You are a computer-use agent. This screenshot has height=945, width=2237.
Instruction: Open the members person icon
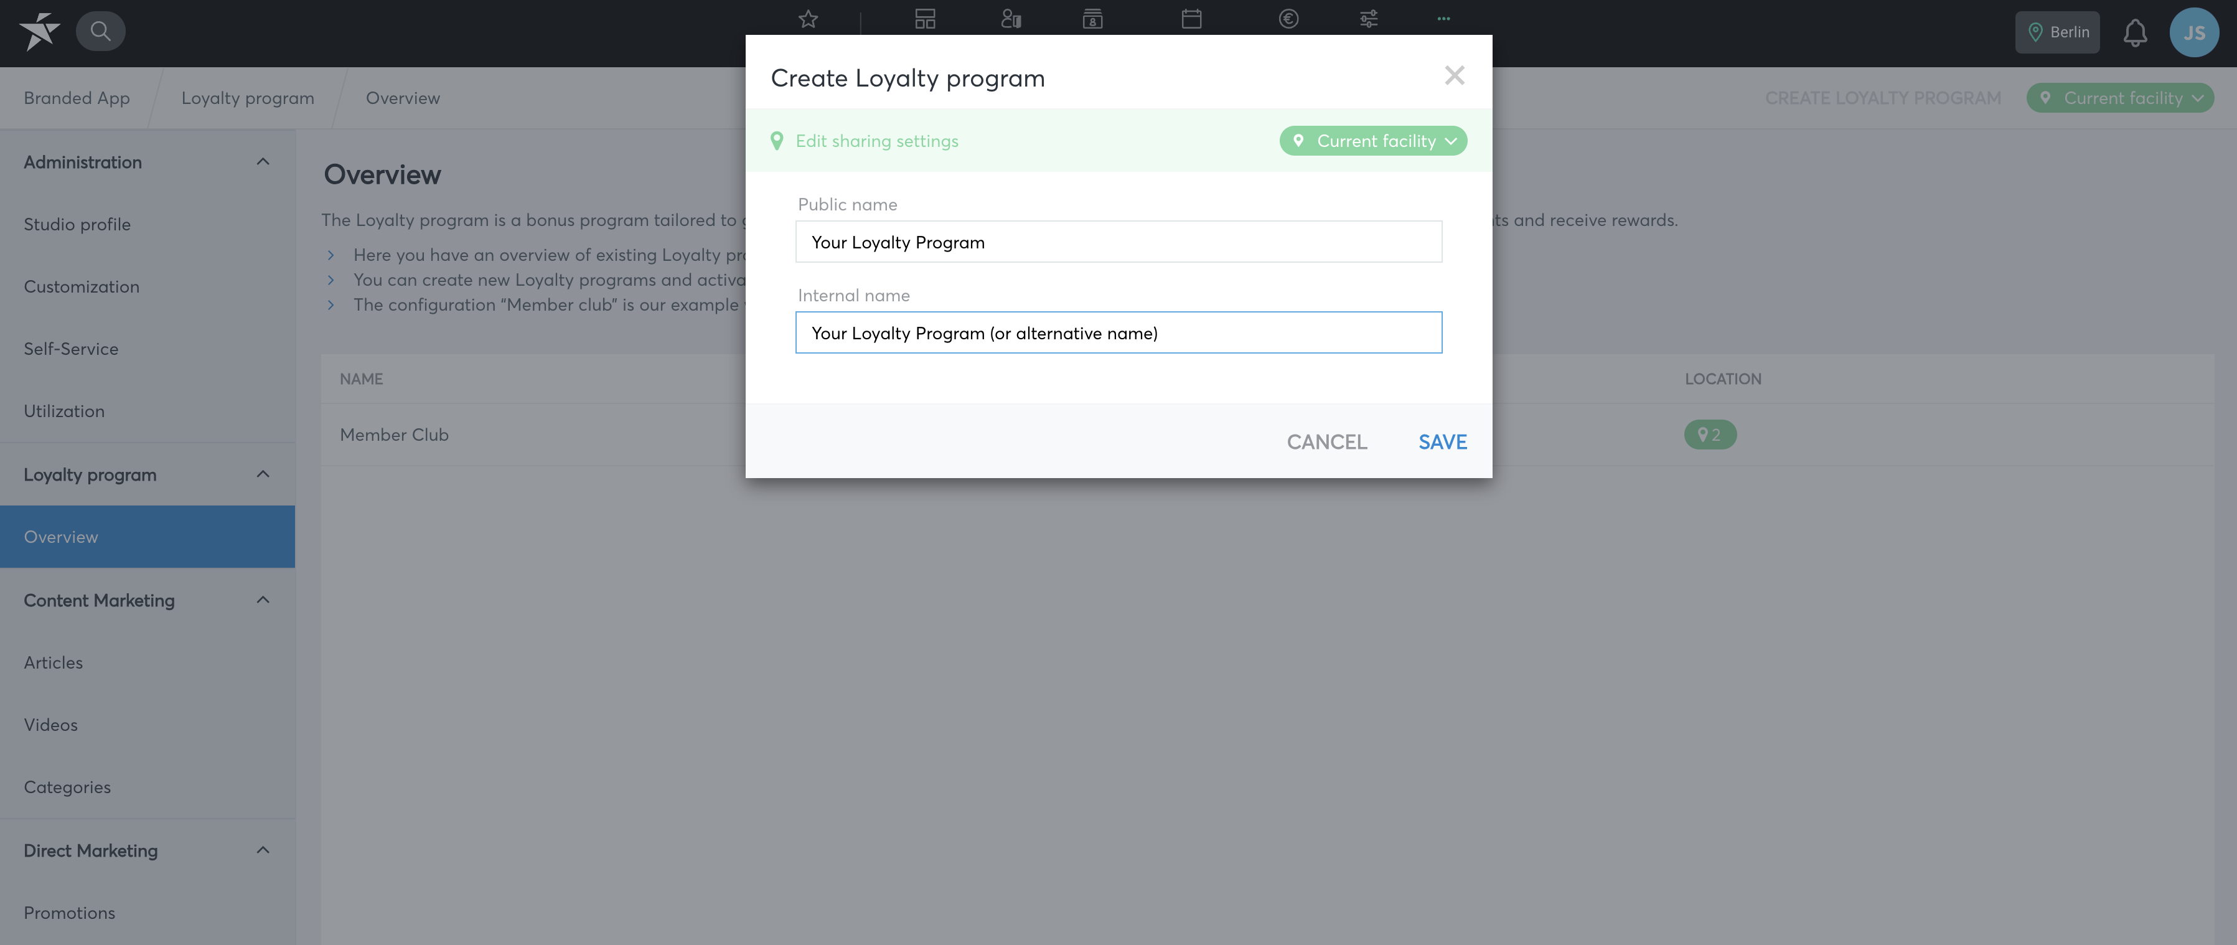tap(1011, 18)
